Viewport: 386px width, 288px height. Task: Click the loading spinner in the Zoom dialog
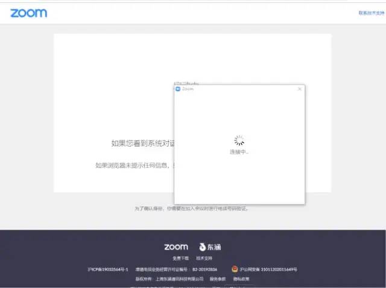point(239,141)
